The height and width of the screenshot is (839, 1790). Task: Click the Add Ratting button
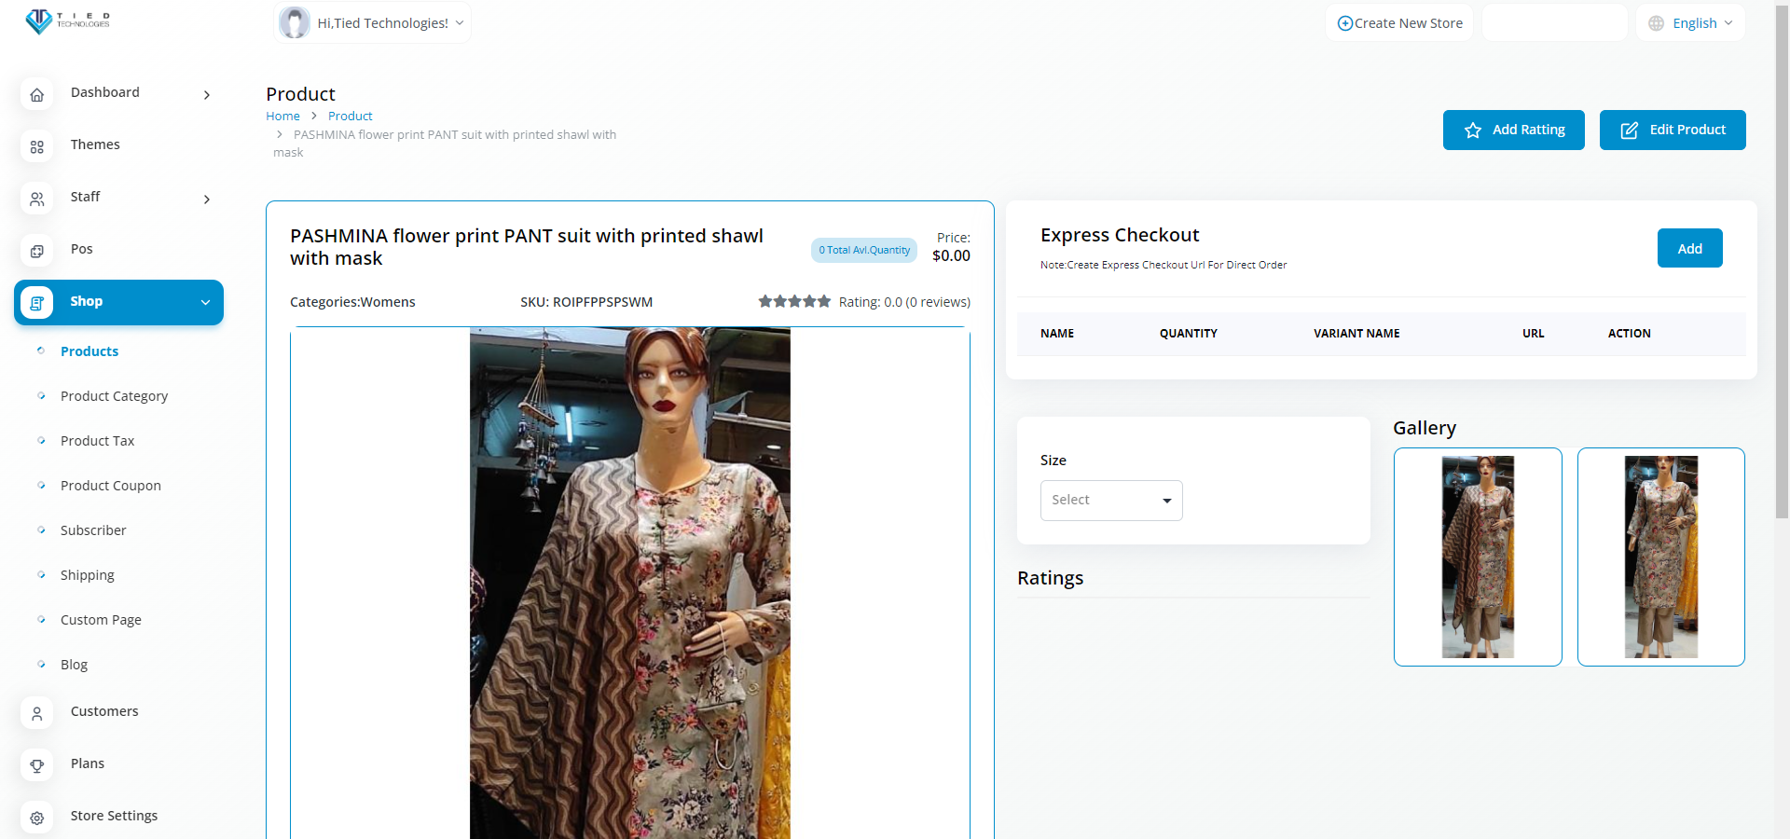(x=1513, y=130)
